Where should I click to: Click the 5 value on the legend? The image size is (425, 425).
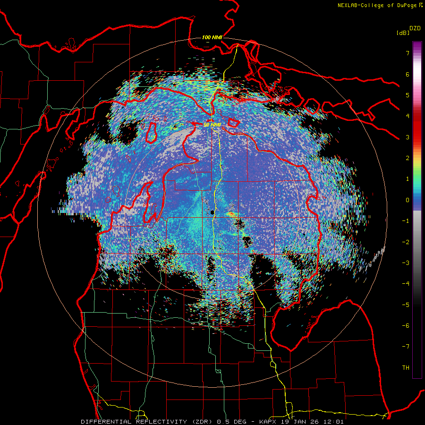pyautogui.click(x=408, y=95)
